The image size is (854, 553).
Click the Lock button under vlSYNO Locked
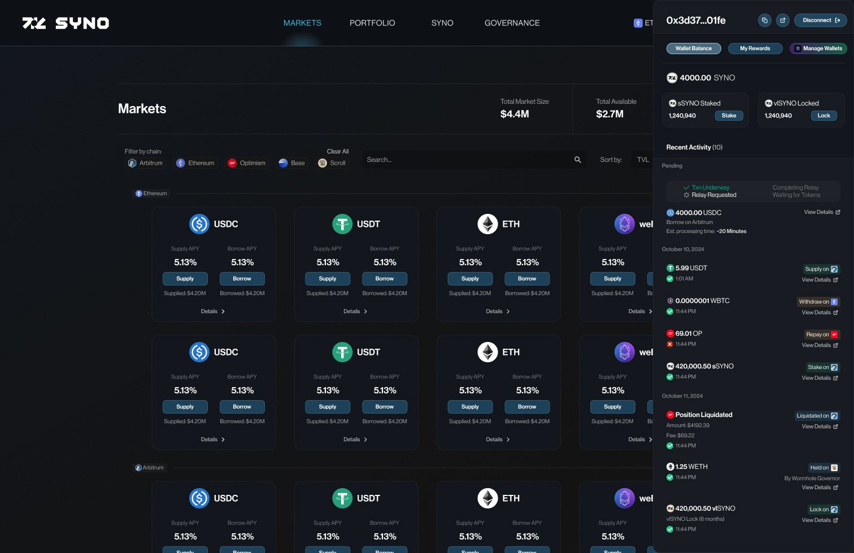pos(824,116)
